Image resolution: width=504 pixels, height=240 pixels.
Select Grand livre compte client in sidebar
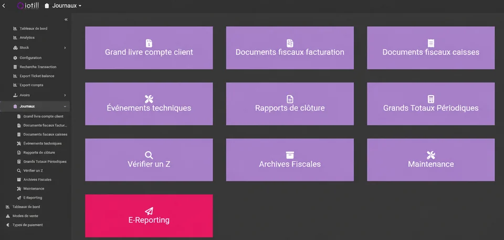pyautogui.click(x=43, y=117)
